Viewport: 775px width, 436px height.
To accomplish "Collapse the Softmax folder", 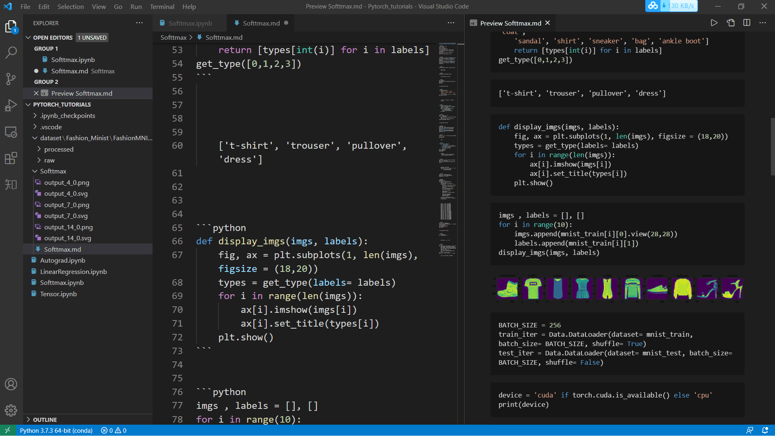I will pyautogui.click(x=53, y=171).
